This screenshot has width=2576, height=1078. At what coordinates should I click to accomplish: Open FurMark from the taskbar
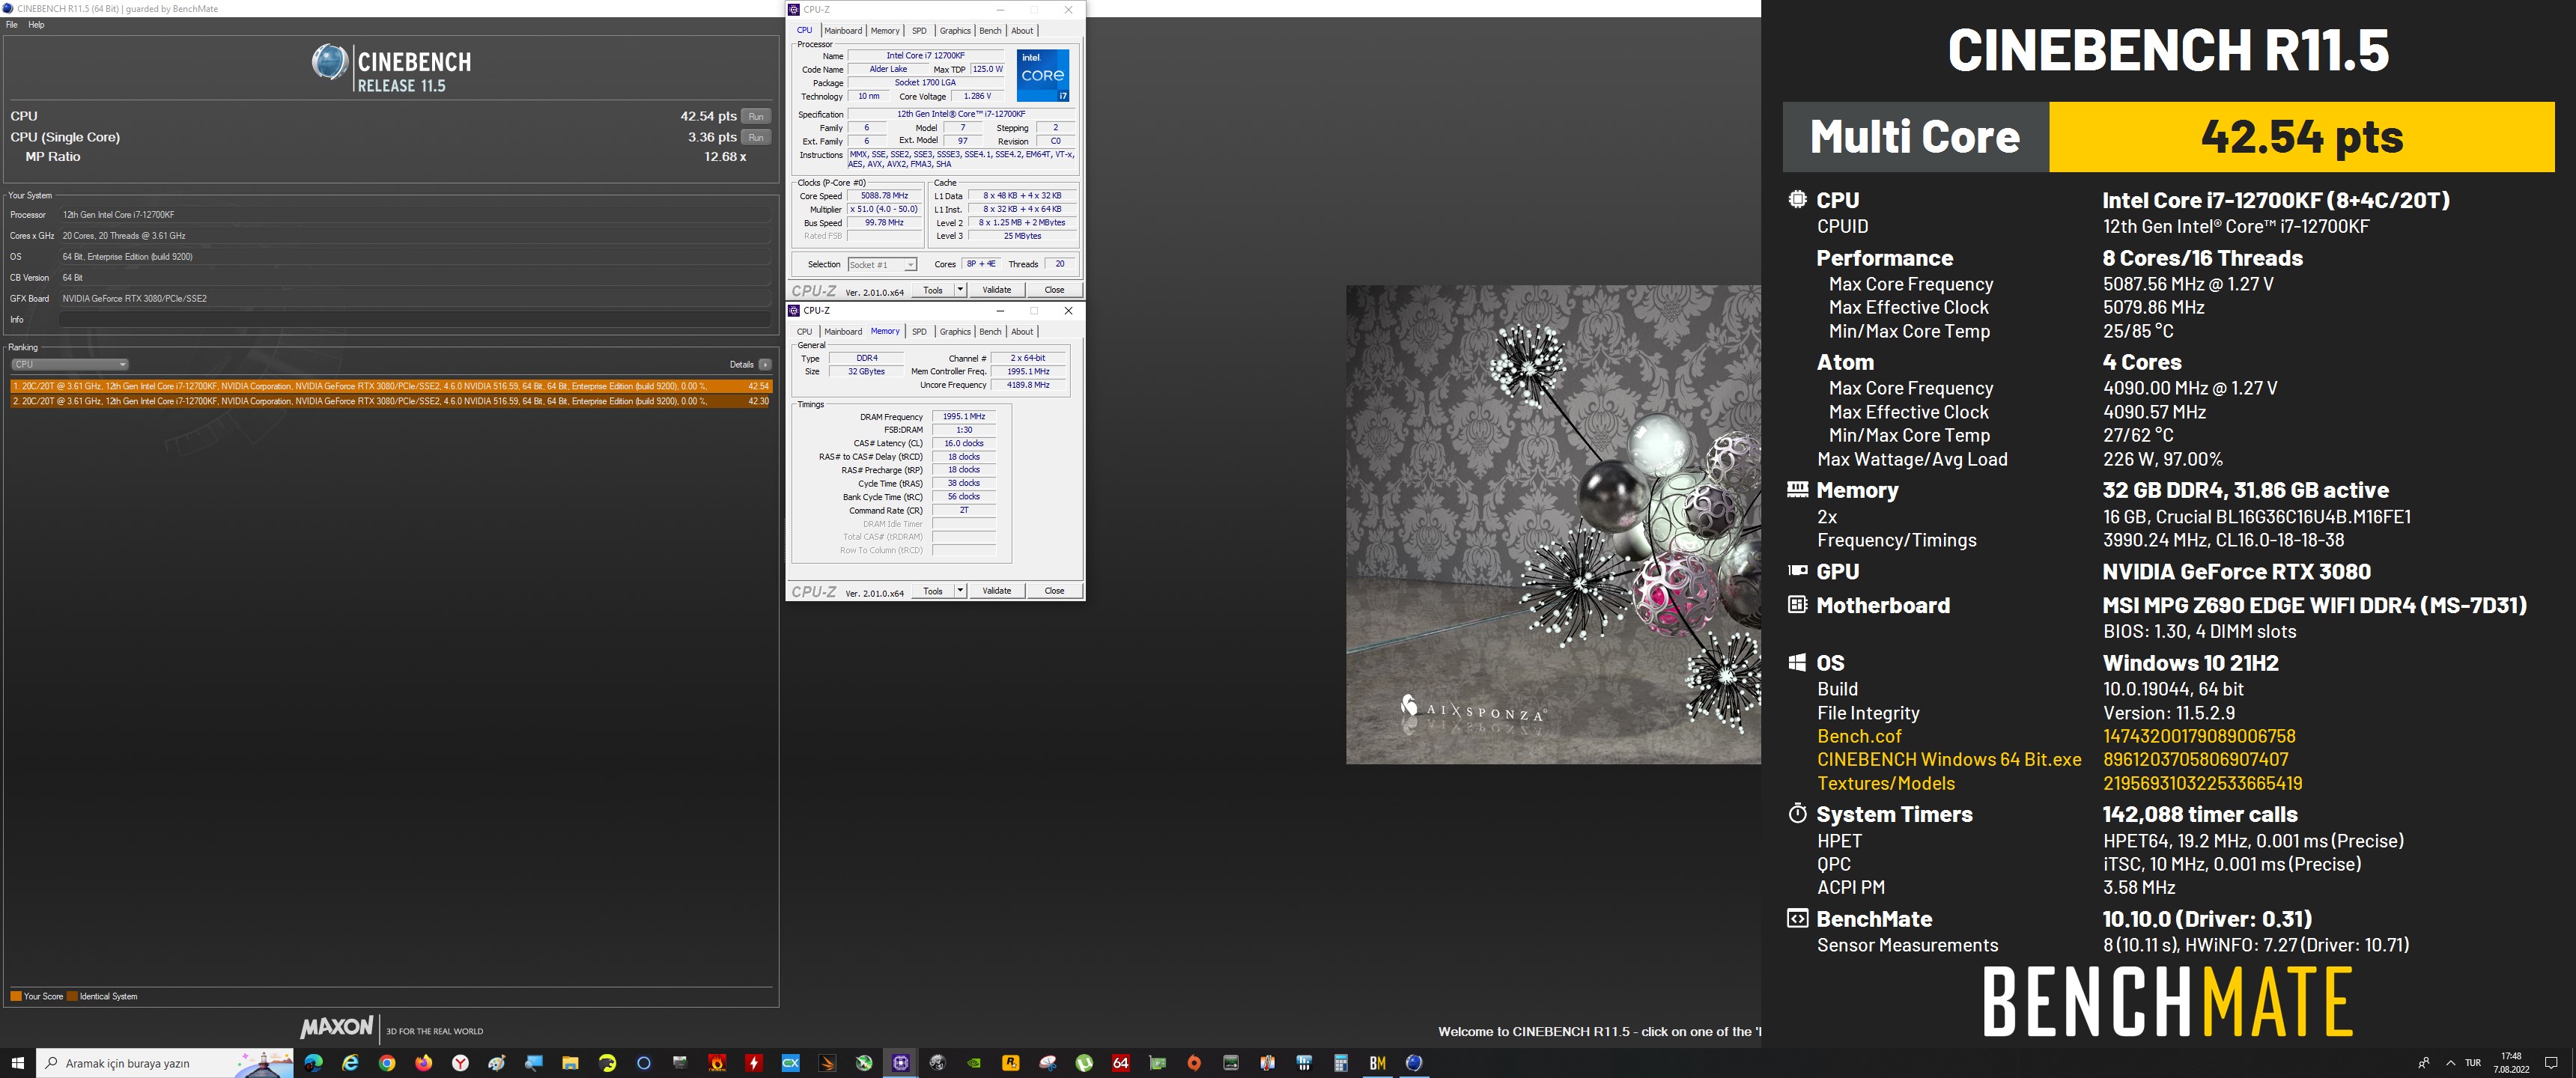(x=717, y=1063)
